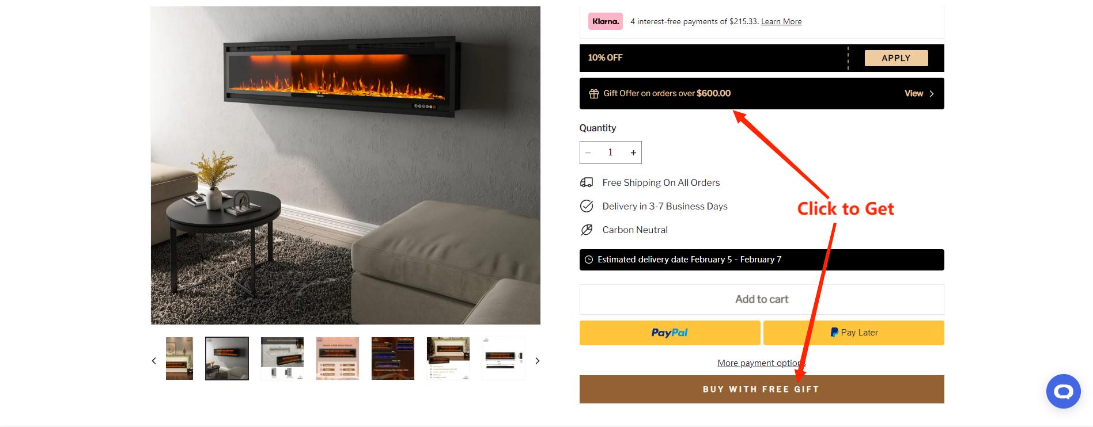Viewport: 1093px width, 427px height.
Task: Expand the gift offer View chevron
Action: pos(919,93)
